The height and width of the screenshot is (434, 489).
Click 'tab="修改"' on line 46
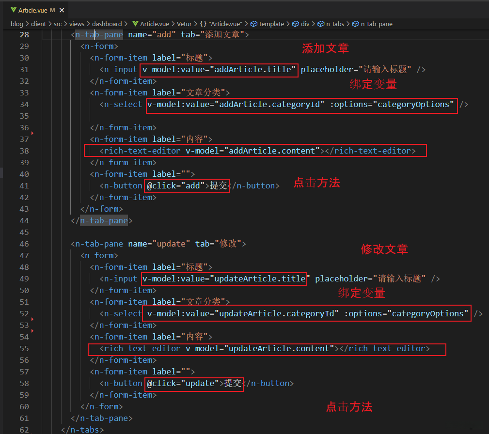(218, 244)
